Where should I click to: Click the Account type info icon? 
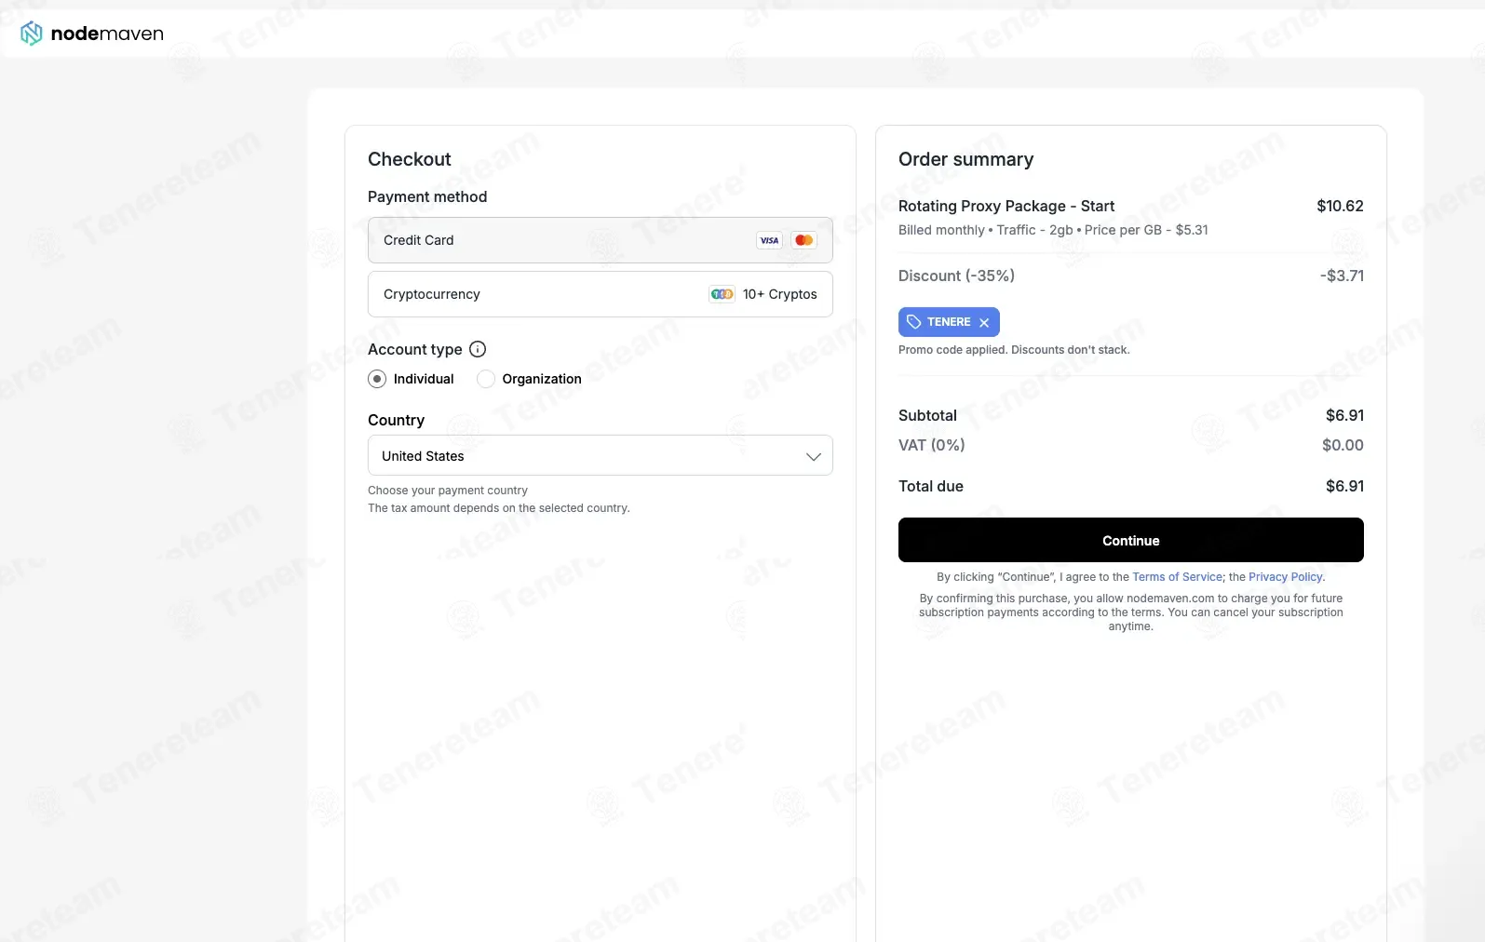tap(478, 349)
